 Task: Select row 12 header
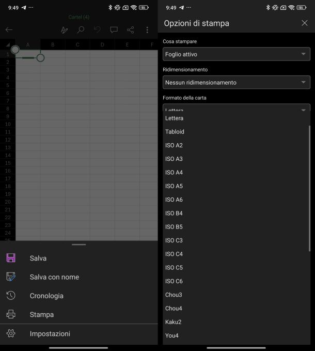[x=8, y=140]
